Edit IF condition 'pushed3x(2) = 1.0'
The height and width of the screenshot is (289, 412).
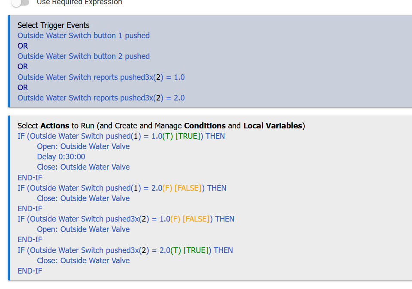click(125, 219)
